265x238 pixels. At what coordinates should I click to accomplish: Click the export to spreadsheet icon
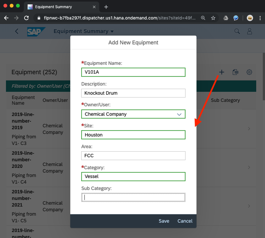coord(235,72)
